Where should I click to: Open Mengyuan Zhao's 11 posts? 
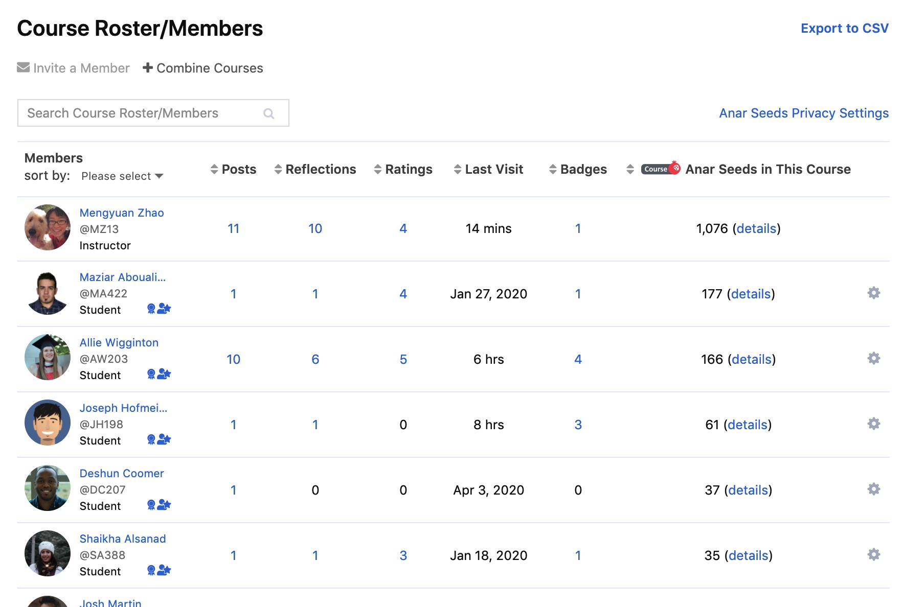233,228
